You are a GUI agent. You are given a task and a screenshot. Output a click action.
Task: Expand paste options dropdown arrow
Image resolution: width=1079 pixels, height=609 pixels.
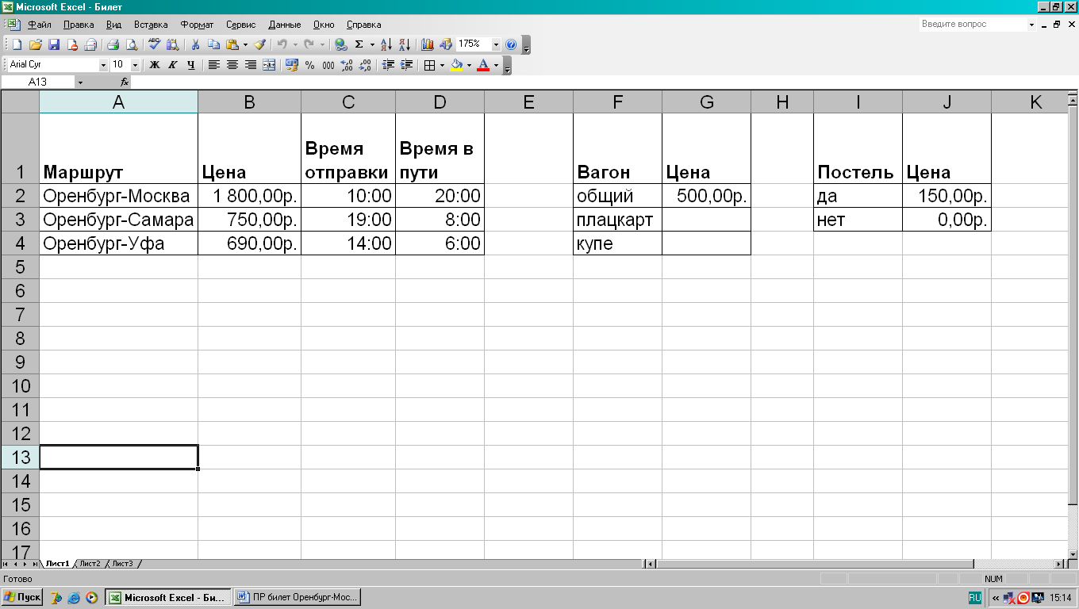point(245,44)
